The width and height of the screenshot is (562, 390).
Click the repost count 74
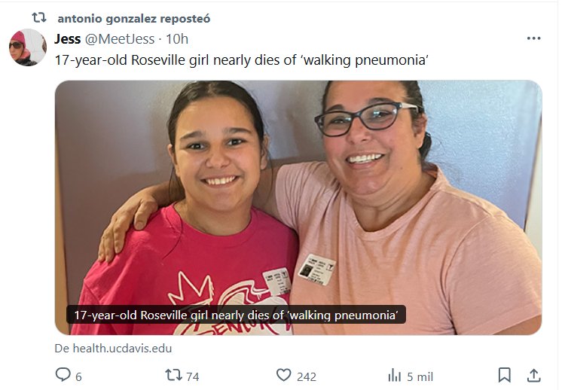click(x=192, y=376)
